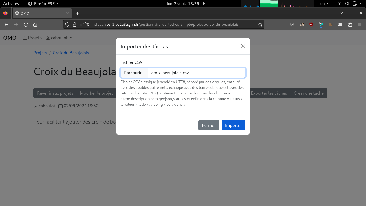Reload the page with the refresh icon
This screenshot has height=206, width=366.
pyautogui.click(x=26, y=24)
